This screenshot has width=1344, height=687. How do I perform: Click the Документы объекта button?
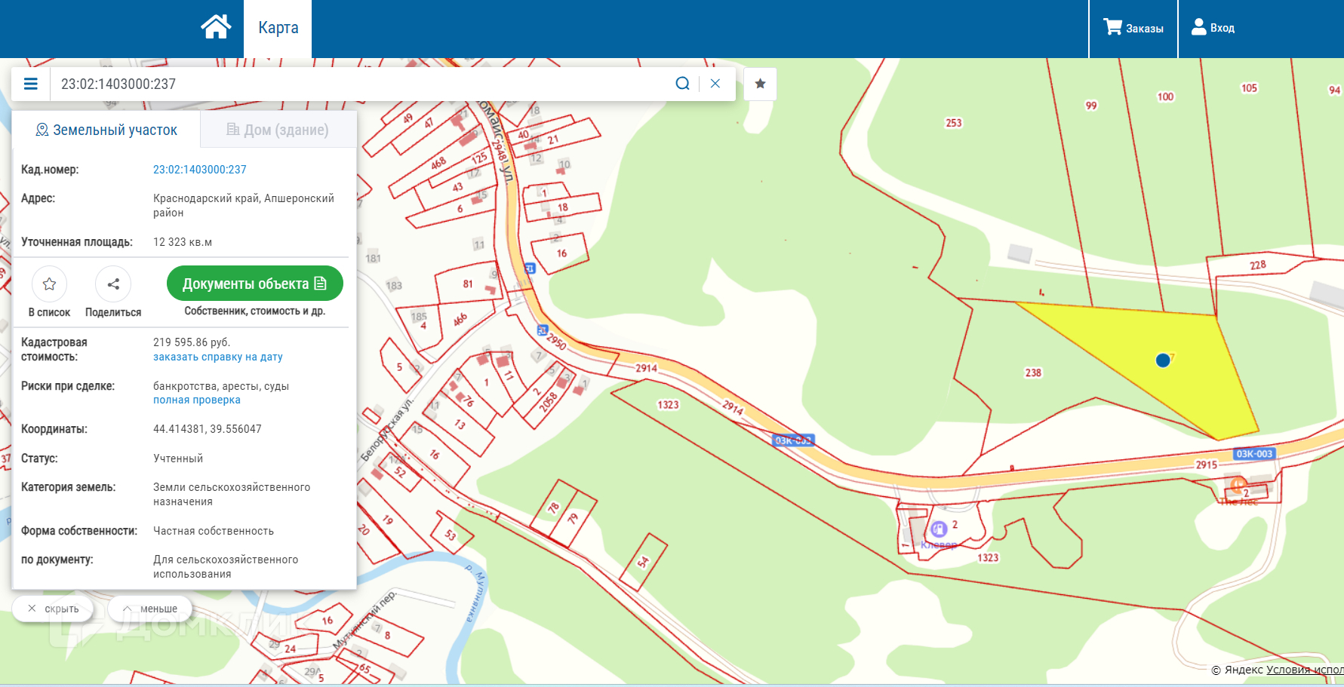point(255,284)
